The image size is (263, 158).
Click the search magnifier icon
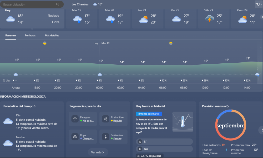click(x=58, y=4)
